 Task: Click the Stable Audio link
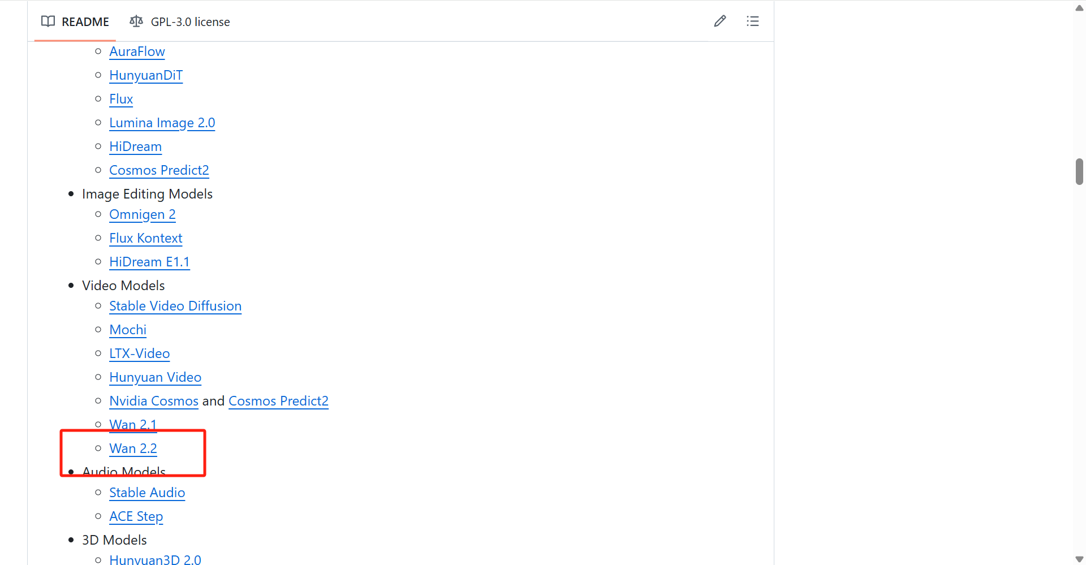[x=147, y=493]
